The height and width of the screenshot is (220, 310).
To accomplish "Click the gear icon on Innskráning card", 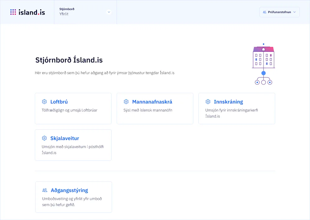I will coord(208,101).
